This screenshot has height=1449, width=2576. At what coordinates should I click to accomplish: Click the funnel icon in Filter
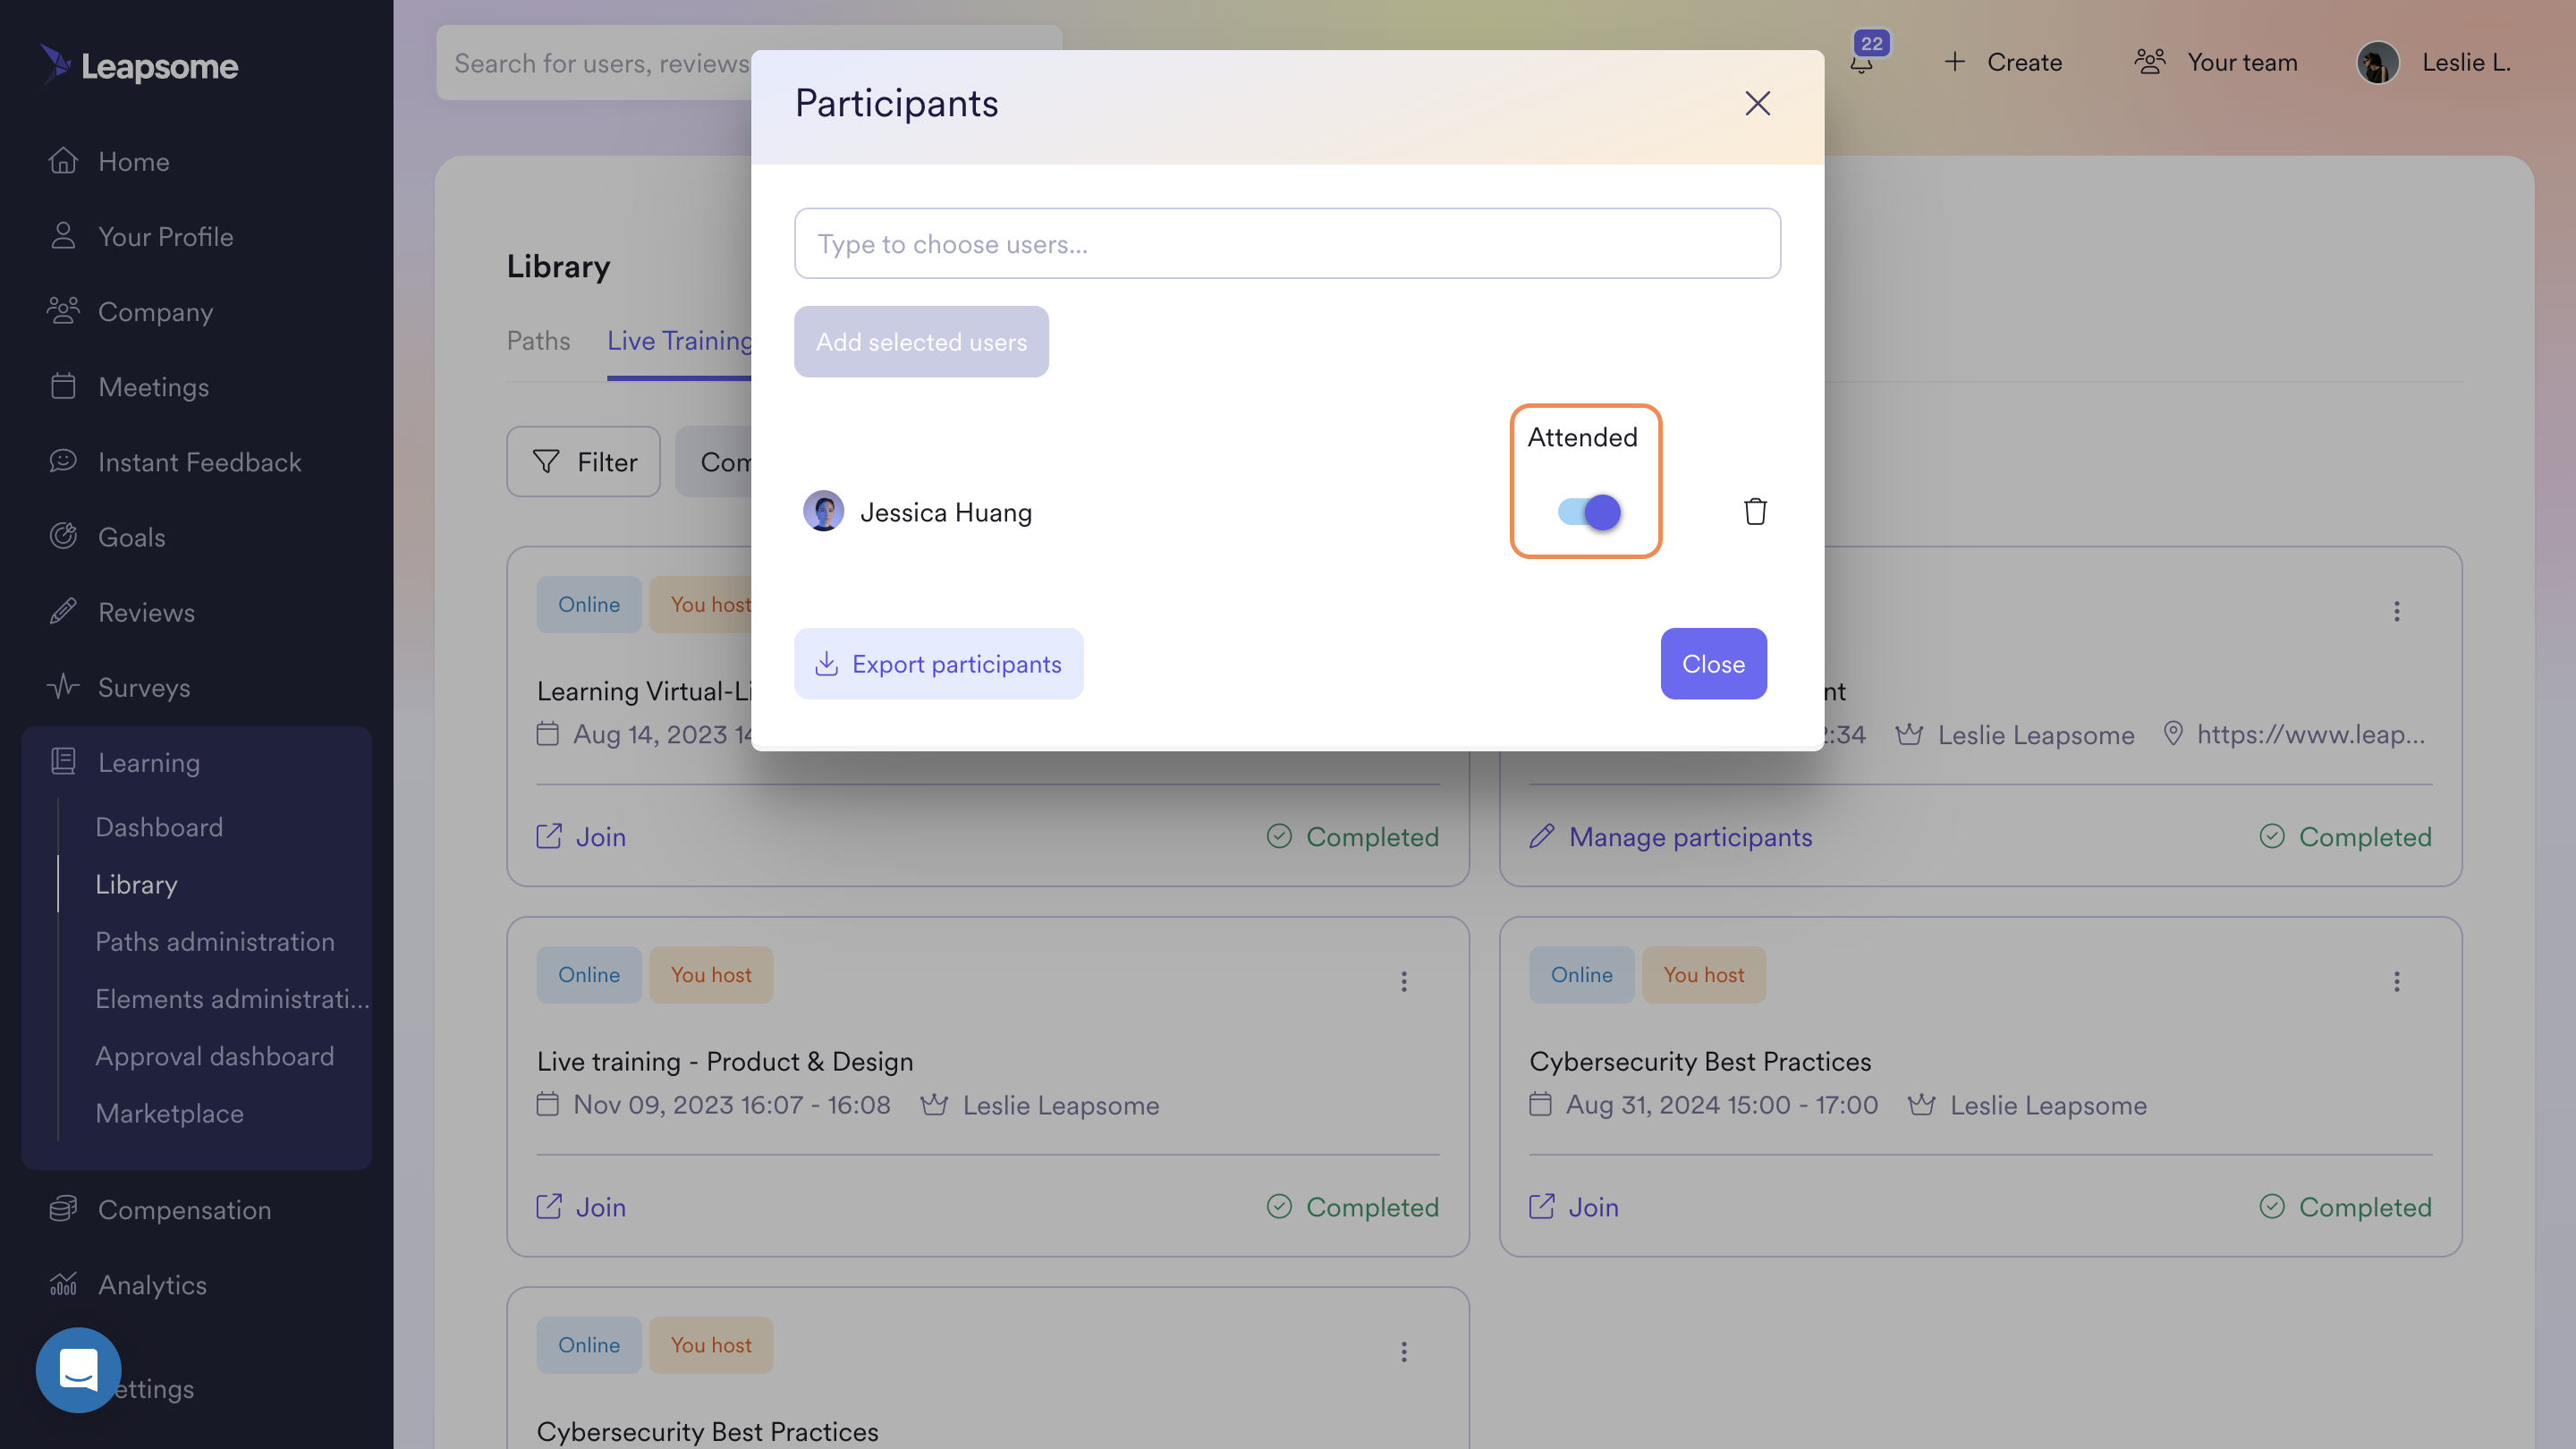point(546,461)
